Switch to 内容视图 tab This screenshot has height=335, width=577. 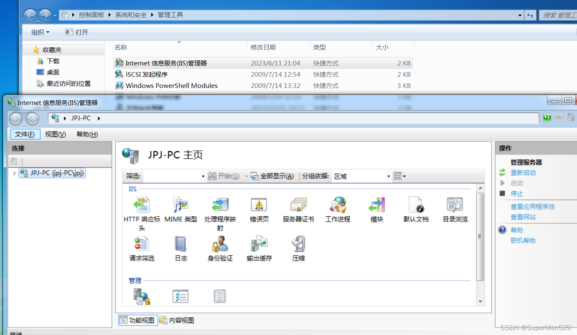click(x=177, y=320)
